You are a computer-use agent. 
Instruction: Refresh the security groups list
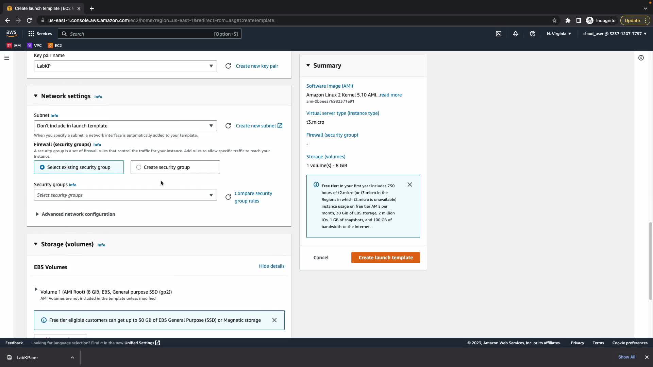point(228,197)
